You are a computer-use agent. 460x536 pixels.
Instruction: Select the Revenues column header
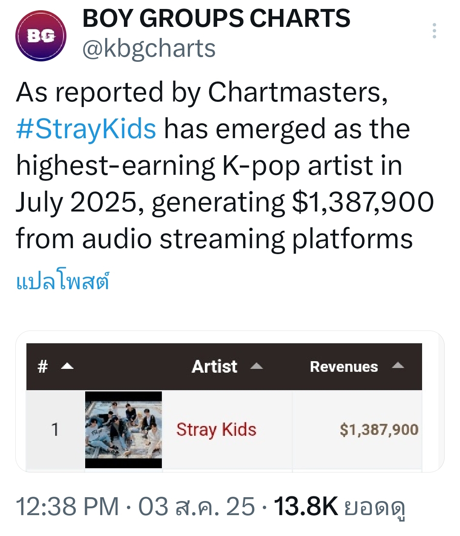pos(344,366)
